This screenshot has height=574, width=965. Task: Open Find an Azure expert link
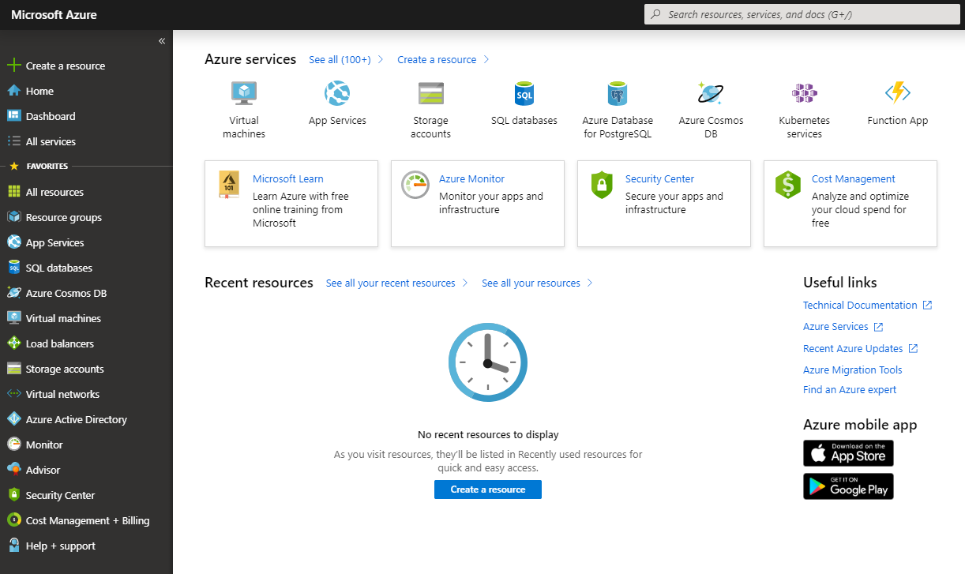pyautogui.click(x=850, y=389)
